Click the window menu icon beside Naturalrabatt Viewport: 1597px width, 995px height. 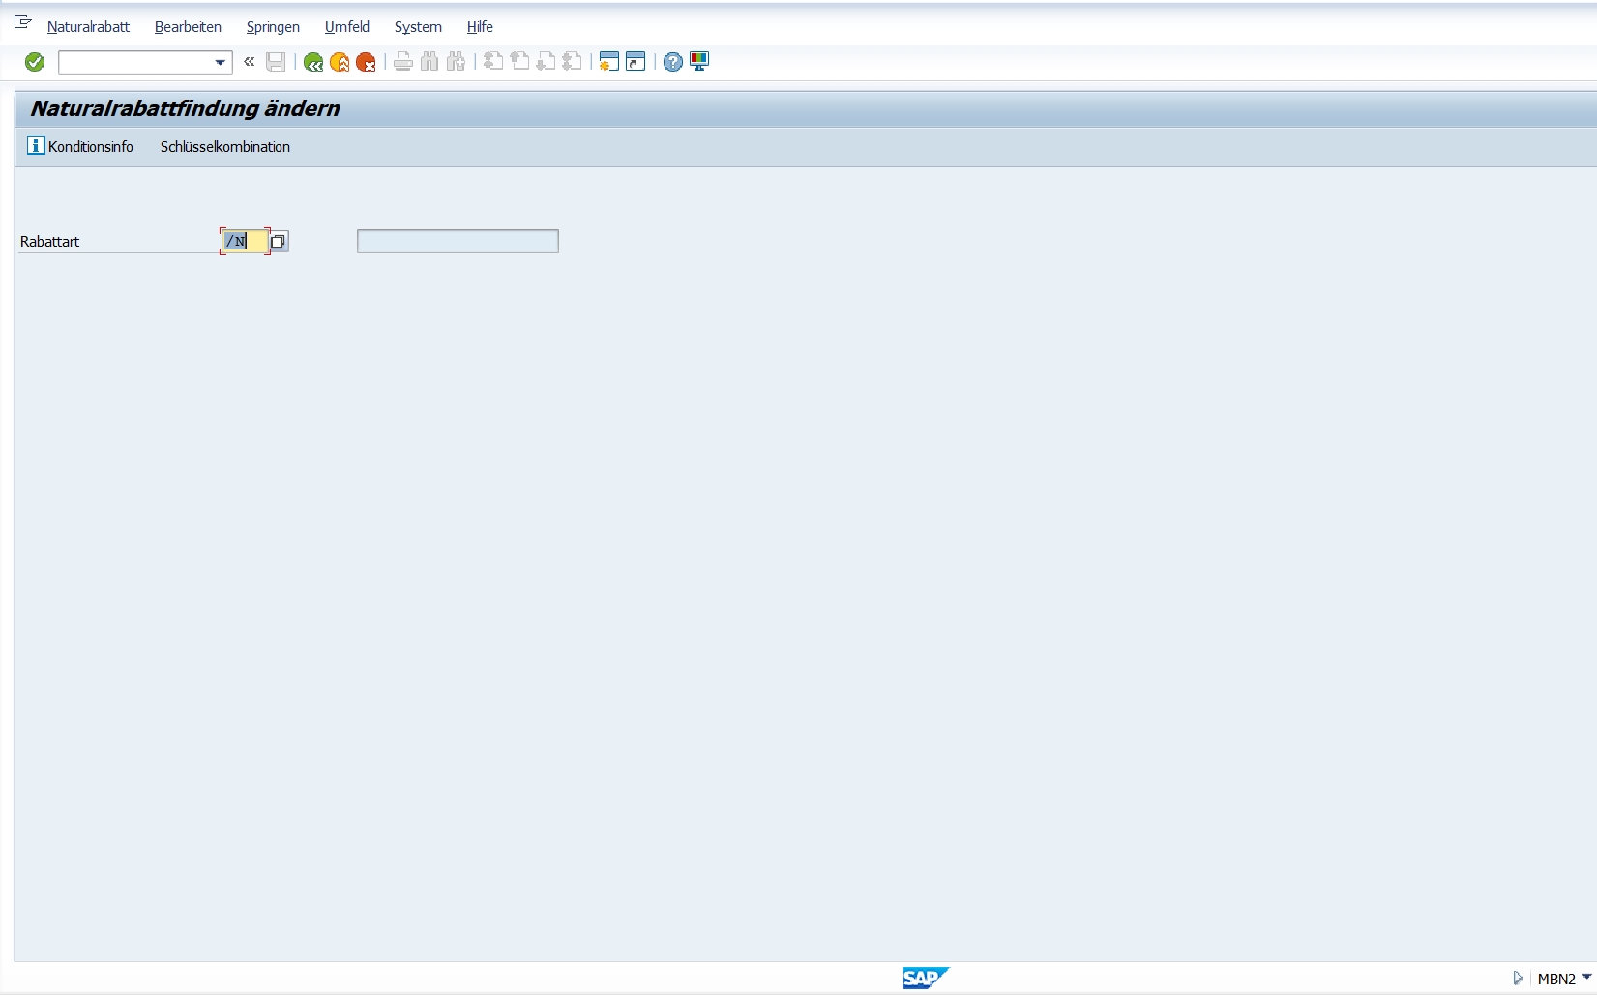tap(23, 22)
